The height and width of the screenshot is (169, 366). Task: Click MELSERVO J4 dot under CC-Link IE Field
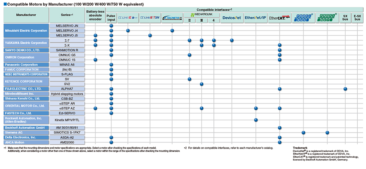tap(128, 31)
